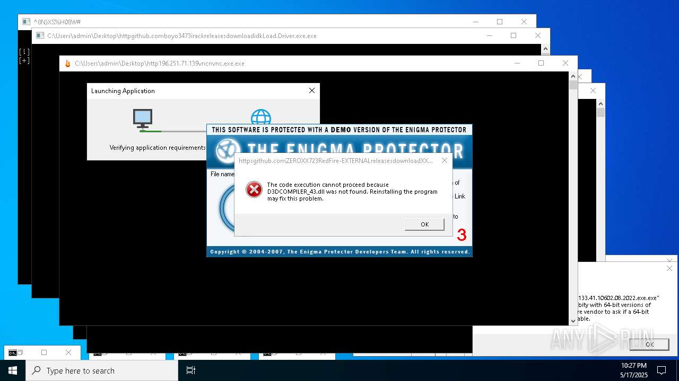Minimize the ^8N)XS%H08W# console window
This screenshot has width=679, height=381.
point(475,22)
